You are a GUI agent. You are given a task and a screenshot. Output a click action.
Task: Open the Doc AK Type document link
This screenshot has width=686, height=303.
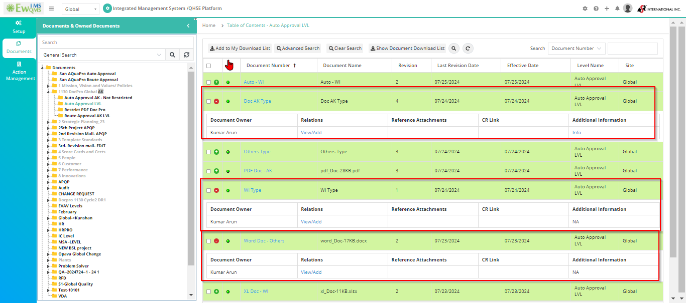257,101
